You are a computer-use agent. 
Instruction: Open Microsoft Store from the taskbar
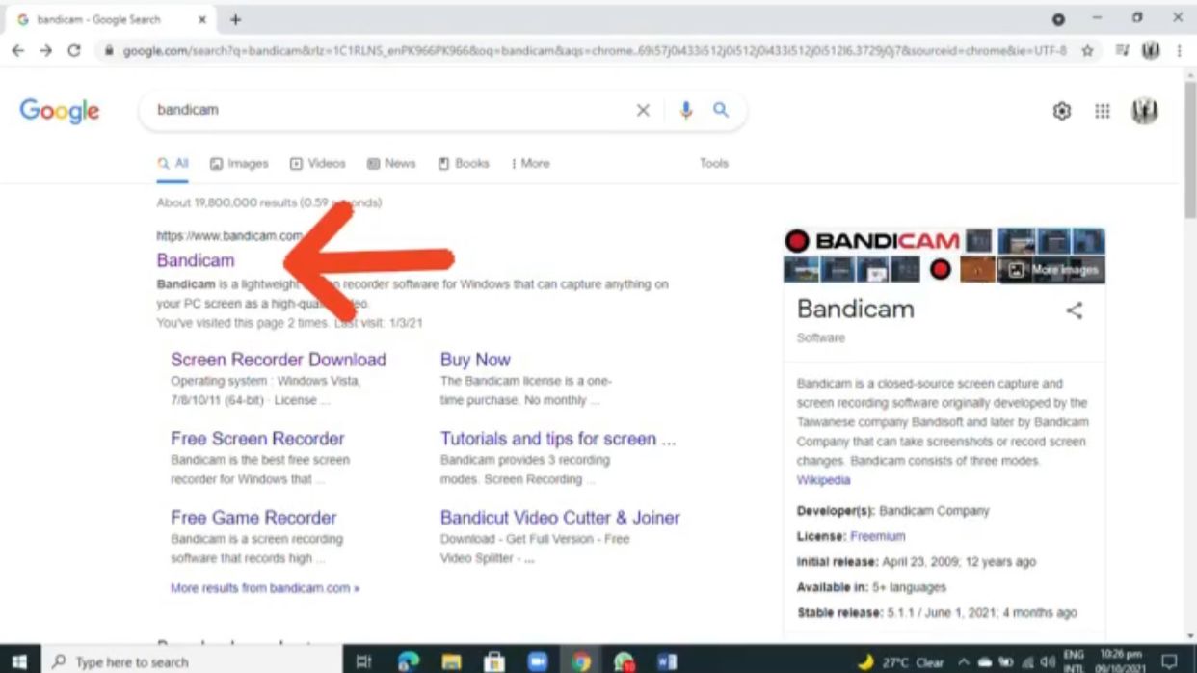point(494,661)
